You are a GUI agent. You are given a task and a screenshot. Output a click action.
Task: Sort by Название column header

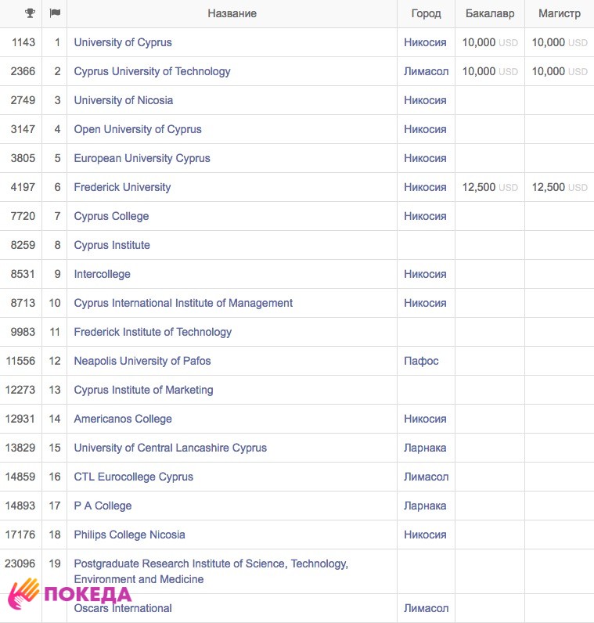coord(232,13)
